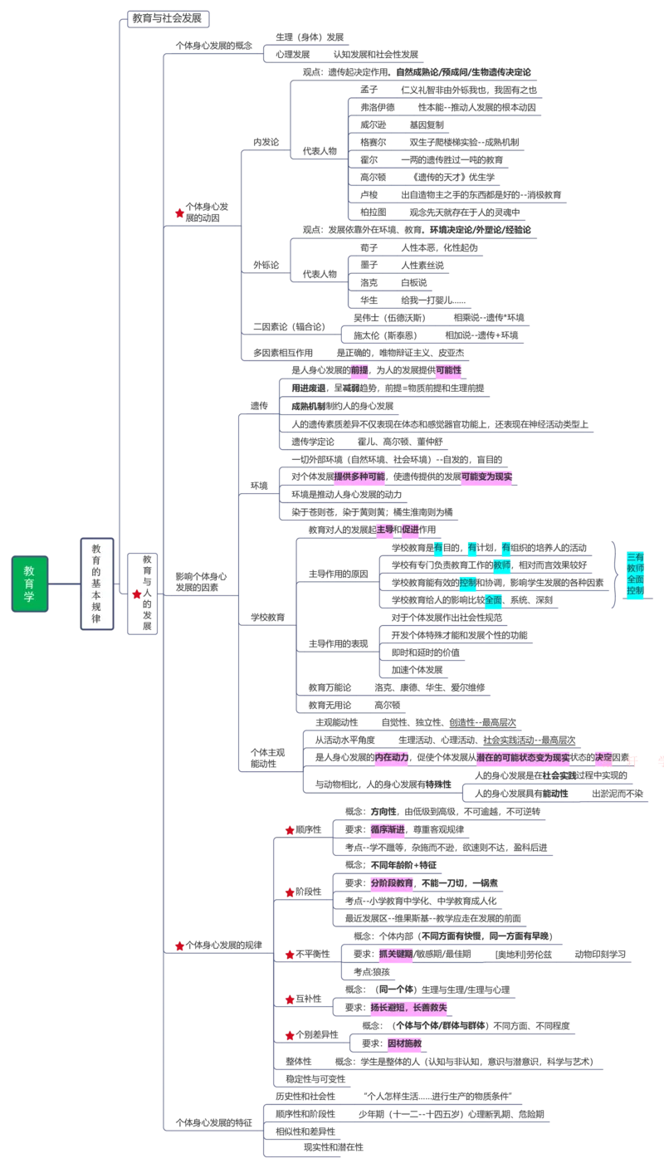Image resolution: width=664 pixels, height=1168 pixels.
Task: Select the pink 循序渐进 label
Action: click(x=387, y=829)
